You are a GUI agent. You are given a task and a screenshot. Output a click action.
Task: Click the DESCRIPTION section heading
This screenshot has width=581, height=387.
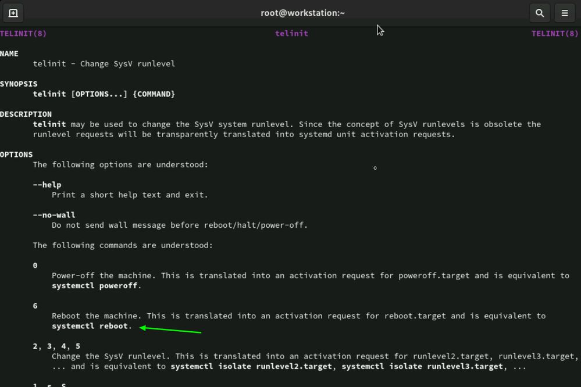click(x=26, y=114)
